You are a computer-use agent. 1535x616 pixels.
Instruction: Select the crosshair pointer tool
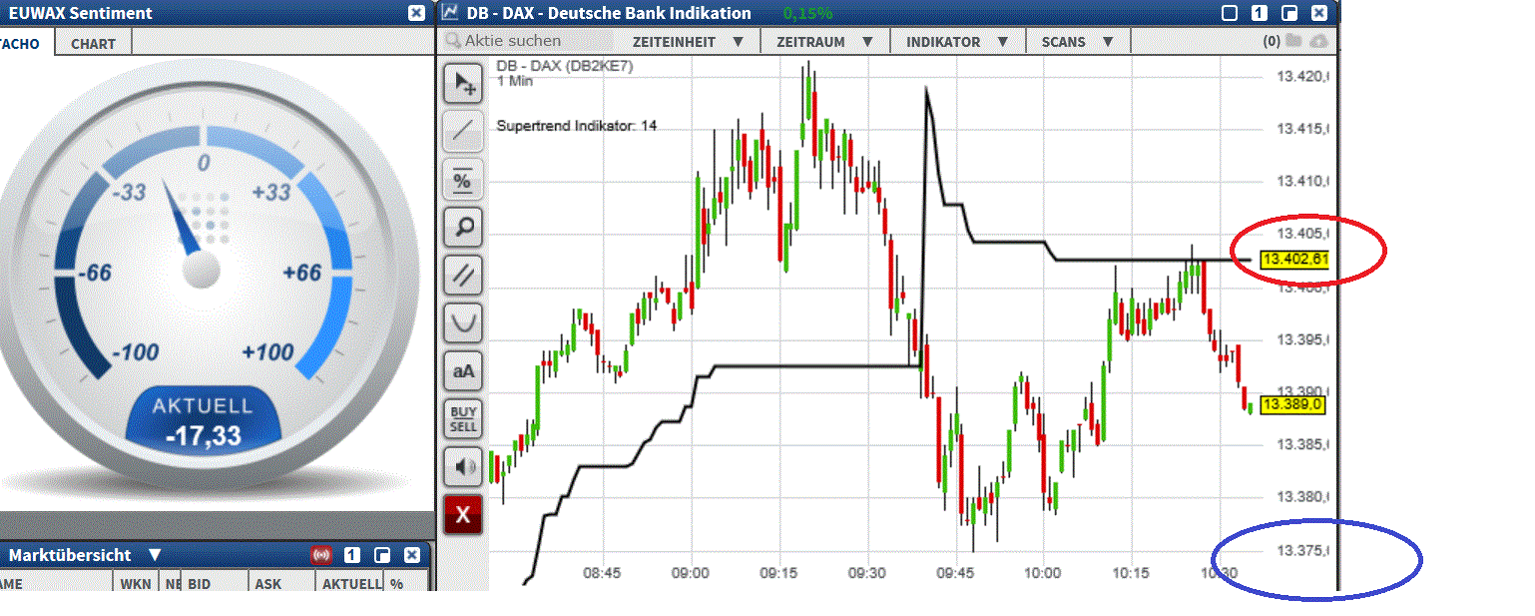click(463, 84)
